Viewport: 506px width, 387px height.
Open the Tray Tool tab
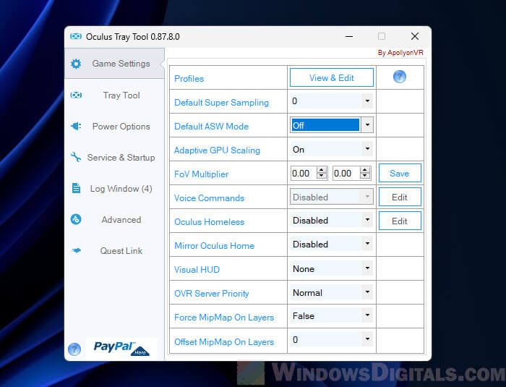click(x=114, y=95)
